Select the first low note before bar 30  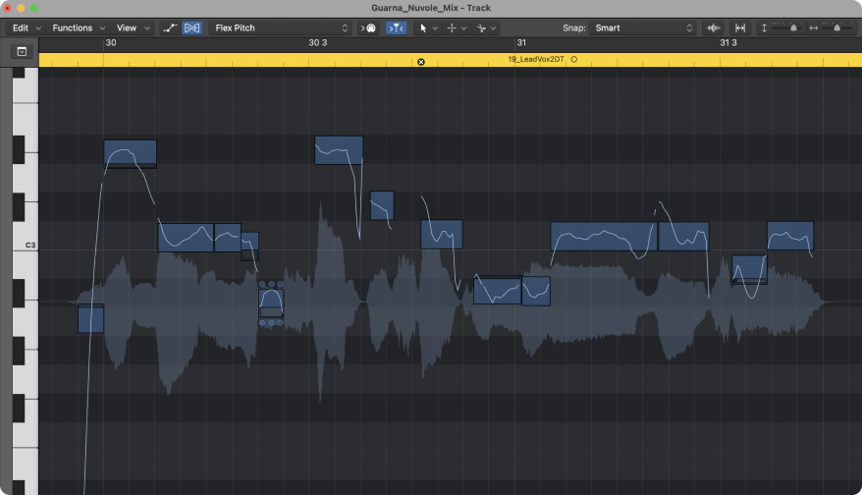90,318
